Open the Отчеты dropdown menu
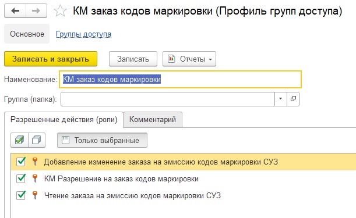 pos(189,59)
